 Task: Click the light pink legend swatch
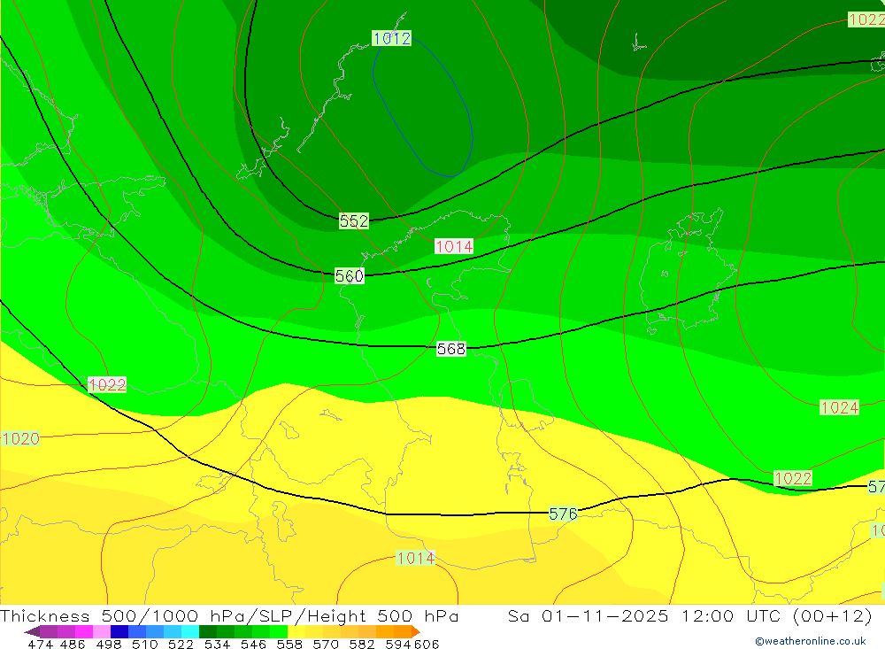click(100, 631)
